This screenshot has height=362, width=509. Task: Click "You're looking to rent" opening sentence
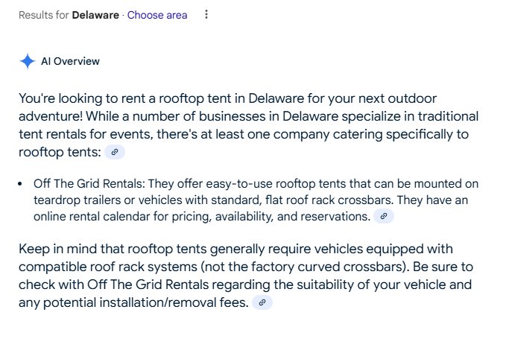coord(82,98)
